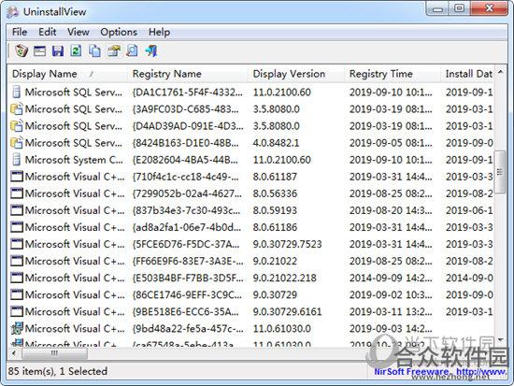Image resolution: width=514 pixels, height=386 pixels.
Task: Sort by the Display Name column header
Action: point(68,74)
